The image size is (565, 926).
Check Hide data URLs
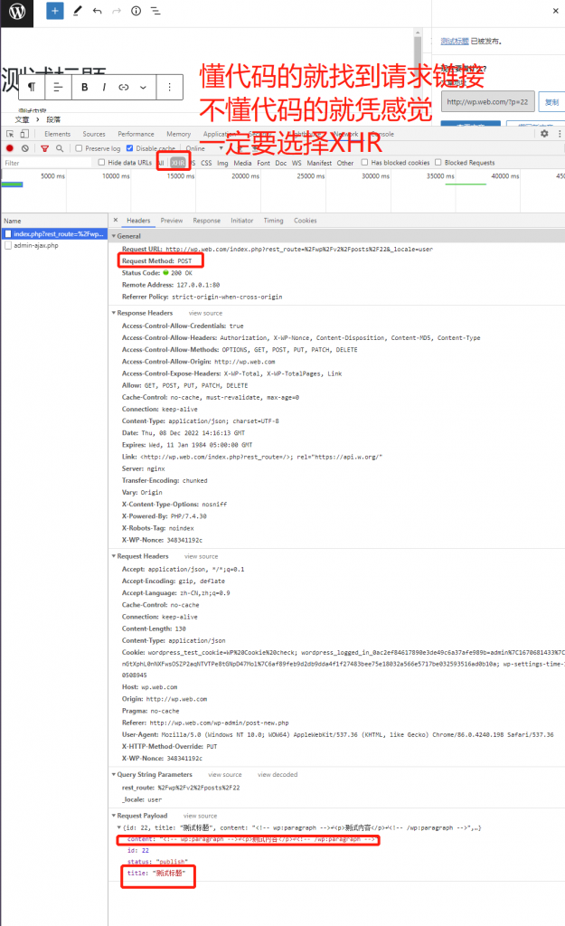click(101, 162)
